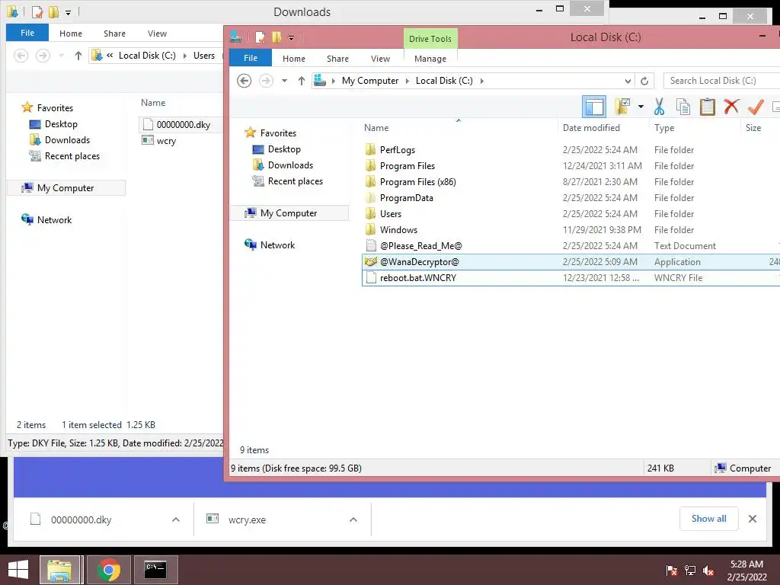Select Users folder in Local Disk

tap(390, 213)
